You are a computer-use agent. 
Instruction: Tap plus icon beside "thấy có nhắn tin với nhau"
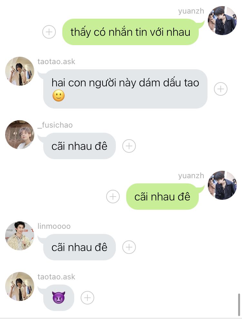click(x=49, y=32)
